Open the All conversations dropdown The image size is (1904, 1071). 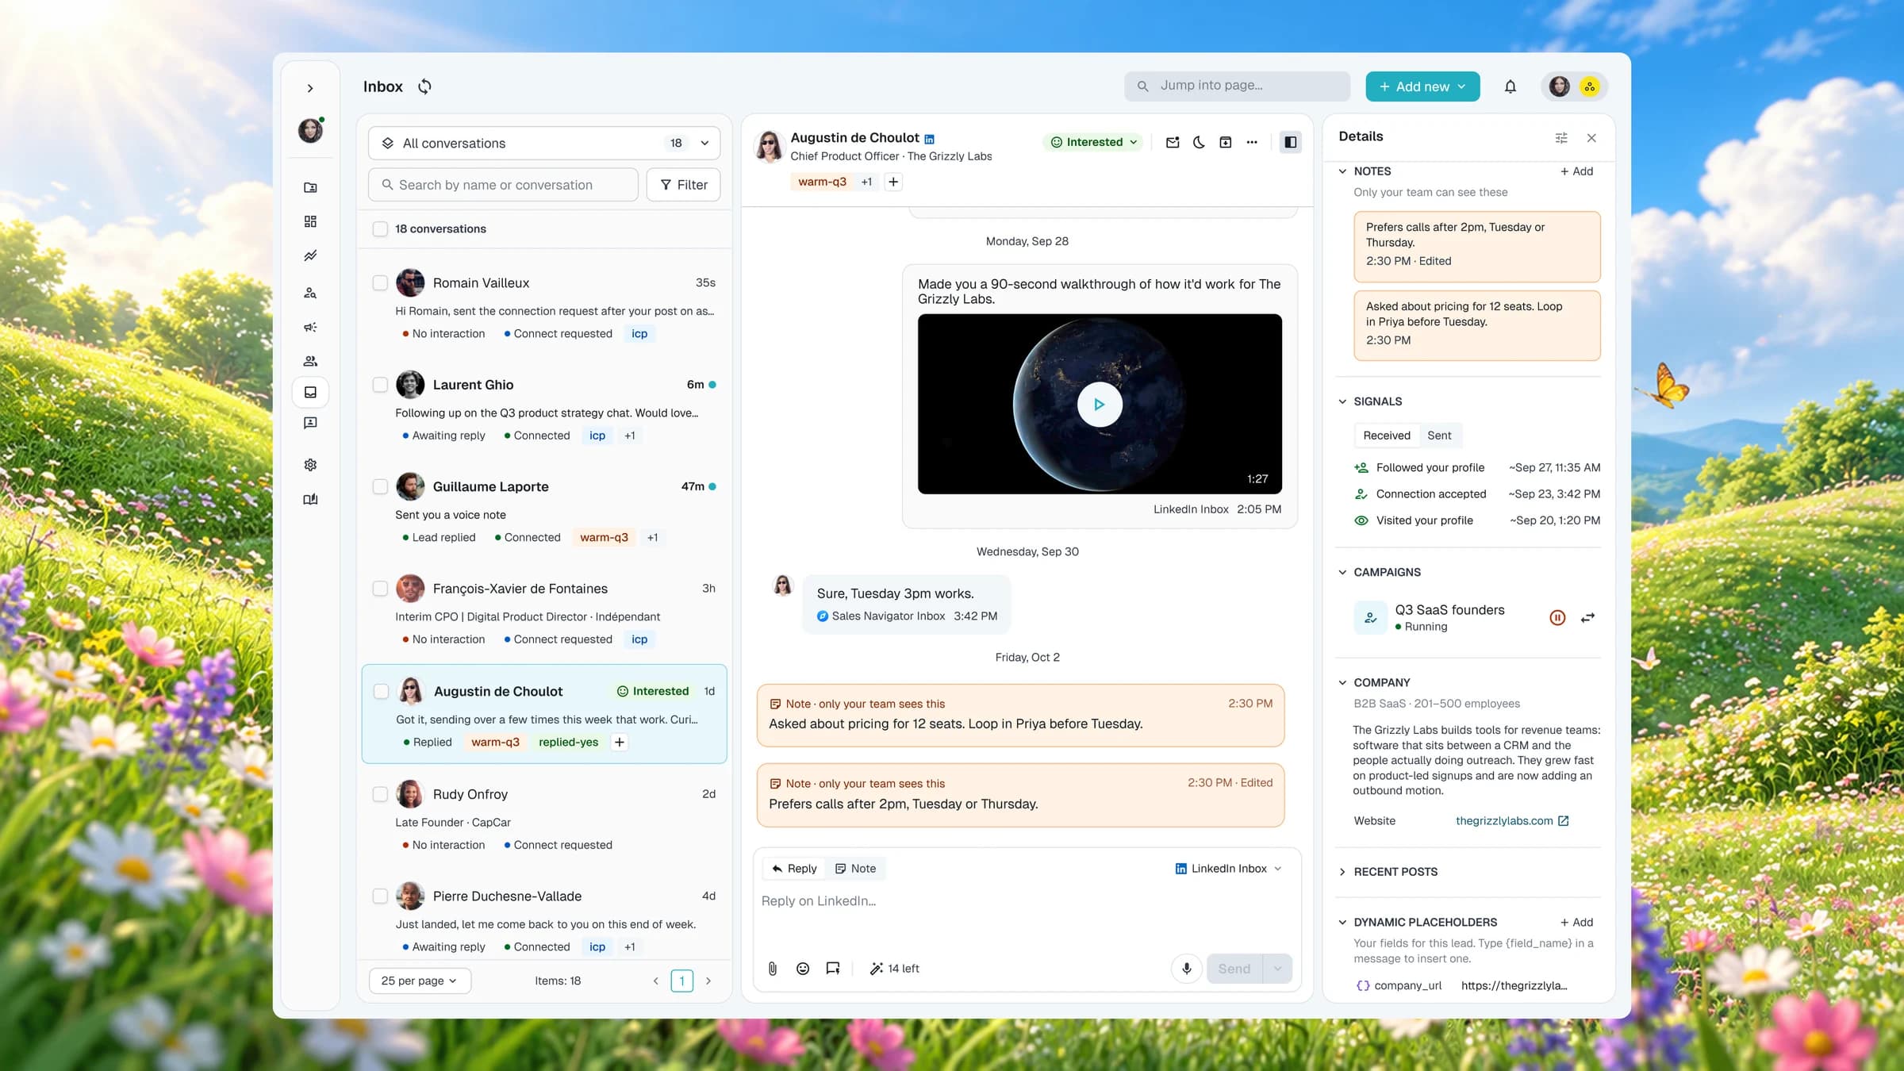click(x=544, y=143)
